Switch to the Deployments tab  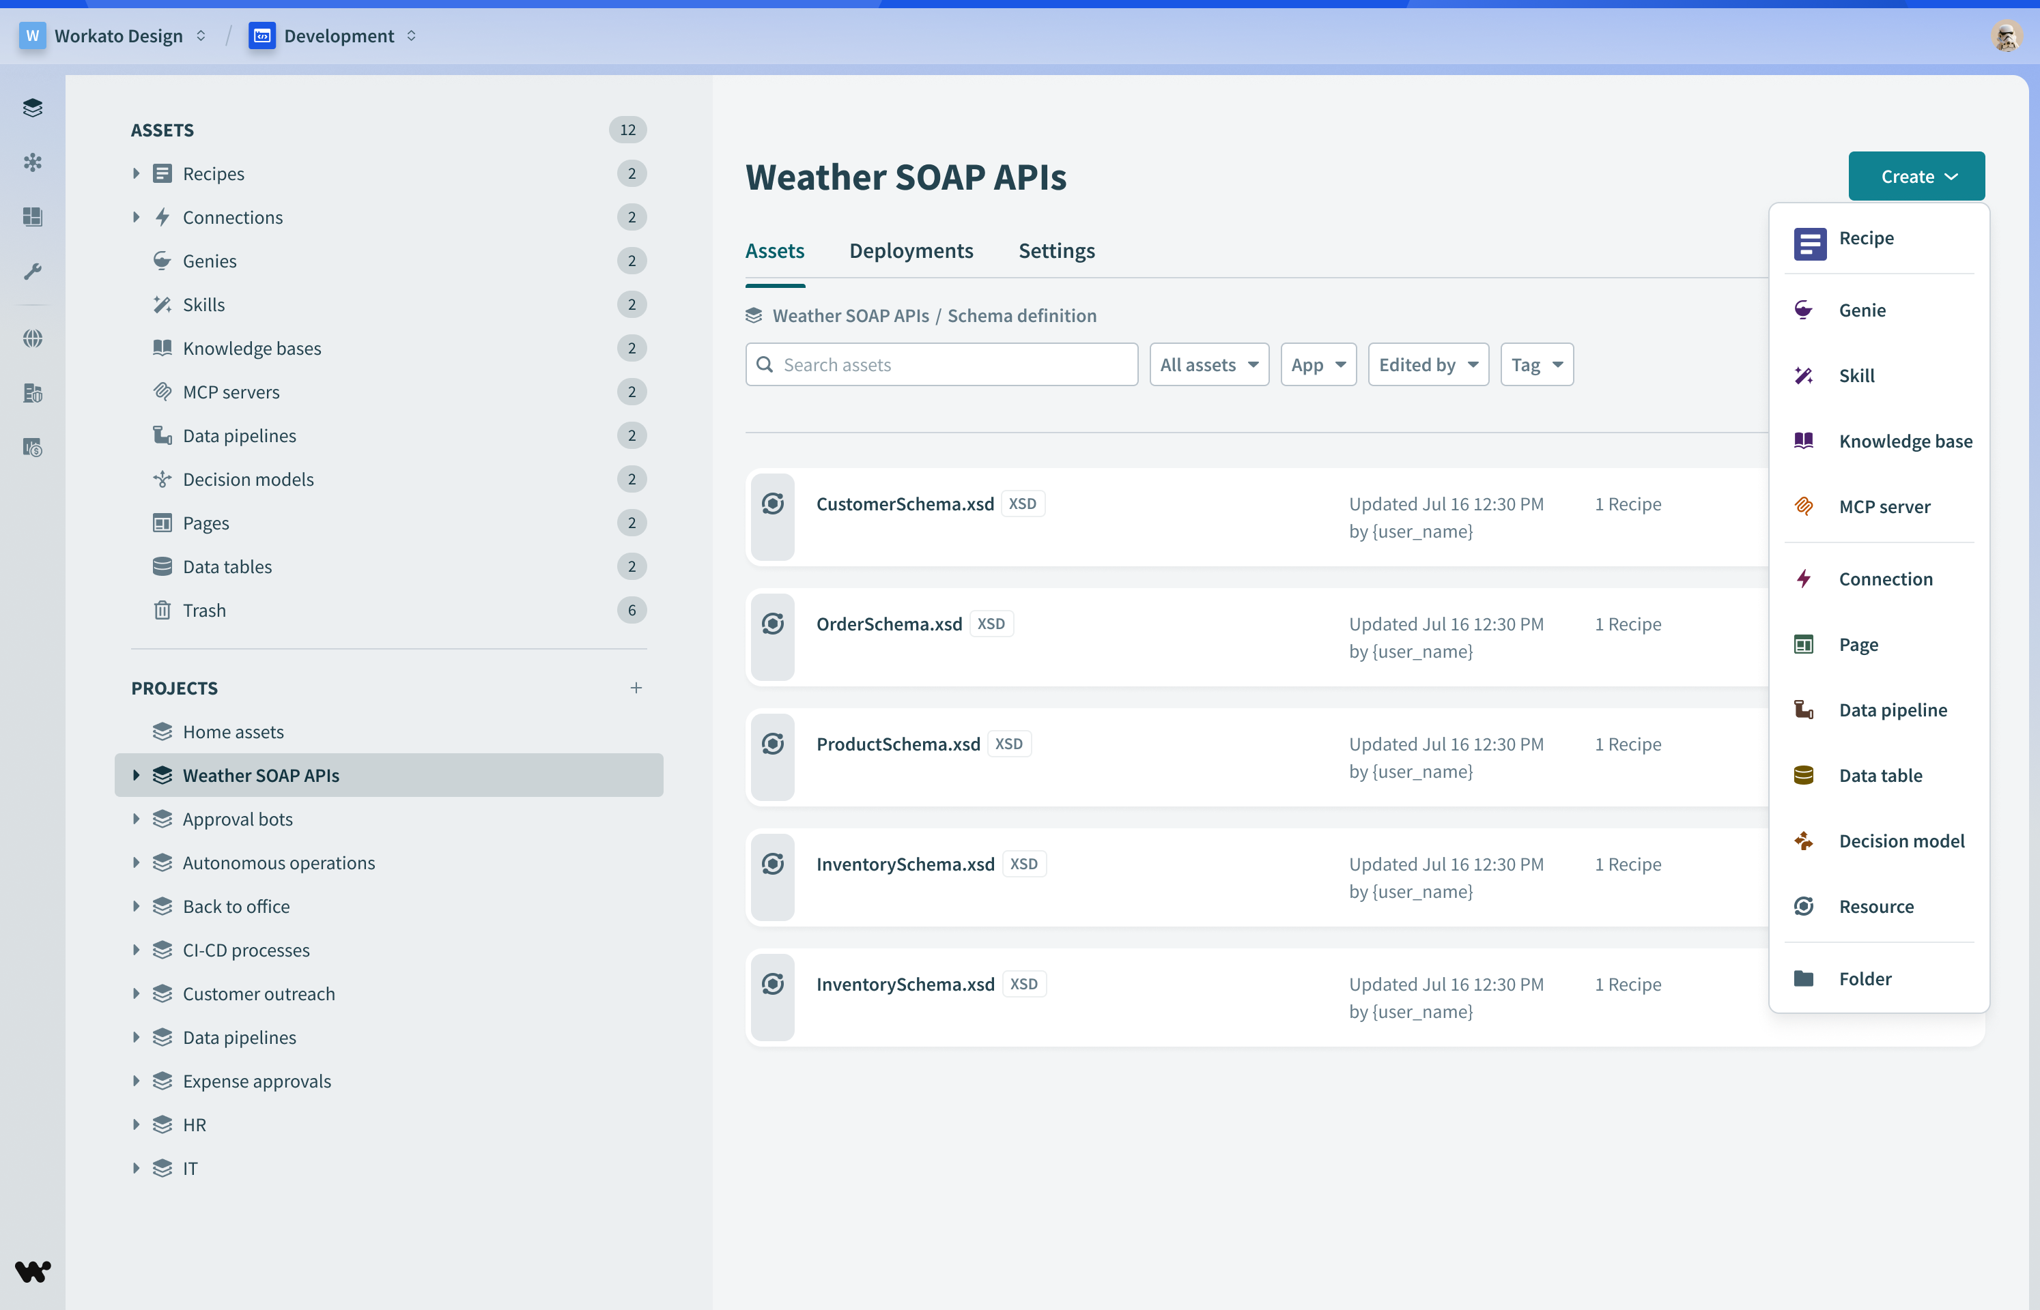point(911,250)
